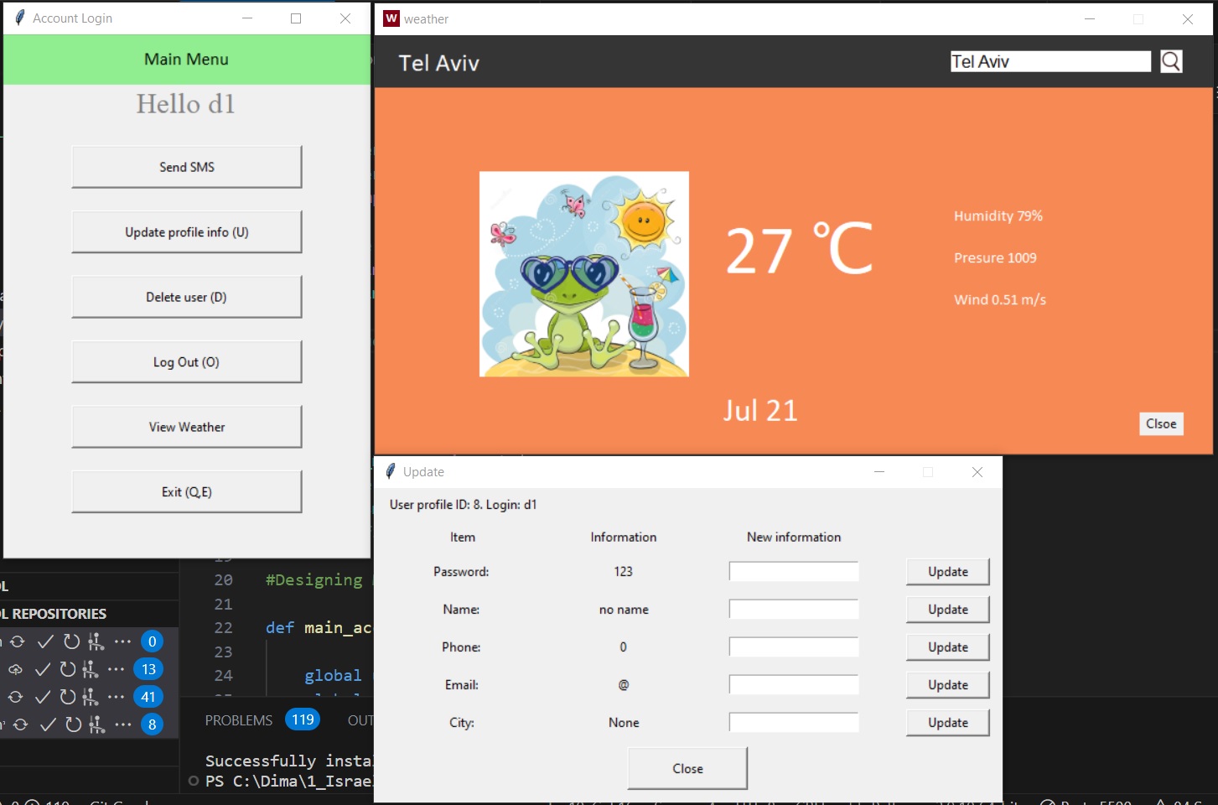Maximize the Account Login window

coord(296,18)
